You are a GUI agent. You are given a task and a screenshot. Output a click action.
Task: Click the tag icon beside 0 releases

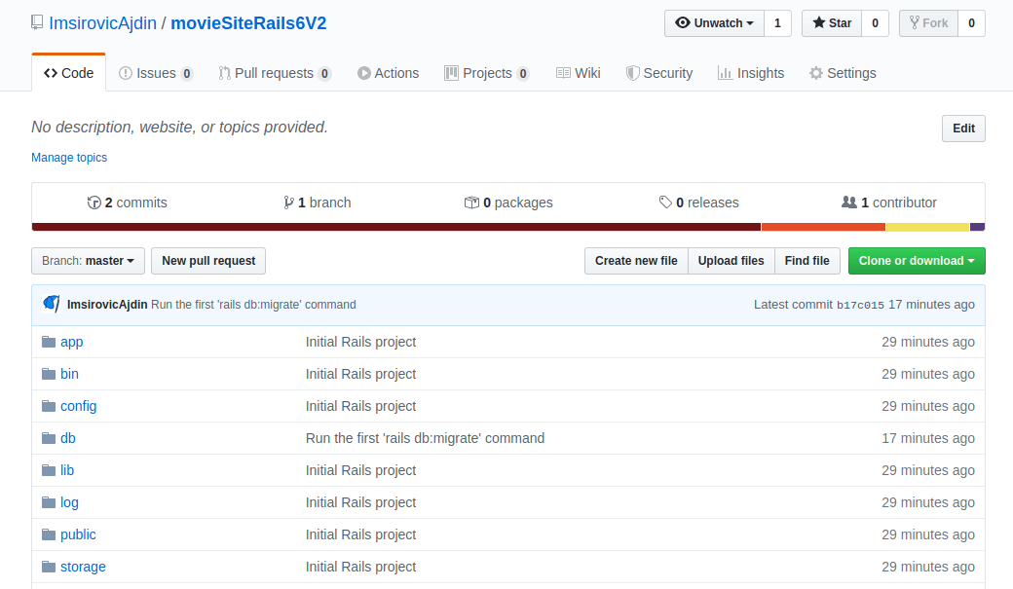665,202
